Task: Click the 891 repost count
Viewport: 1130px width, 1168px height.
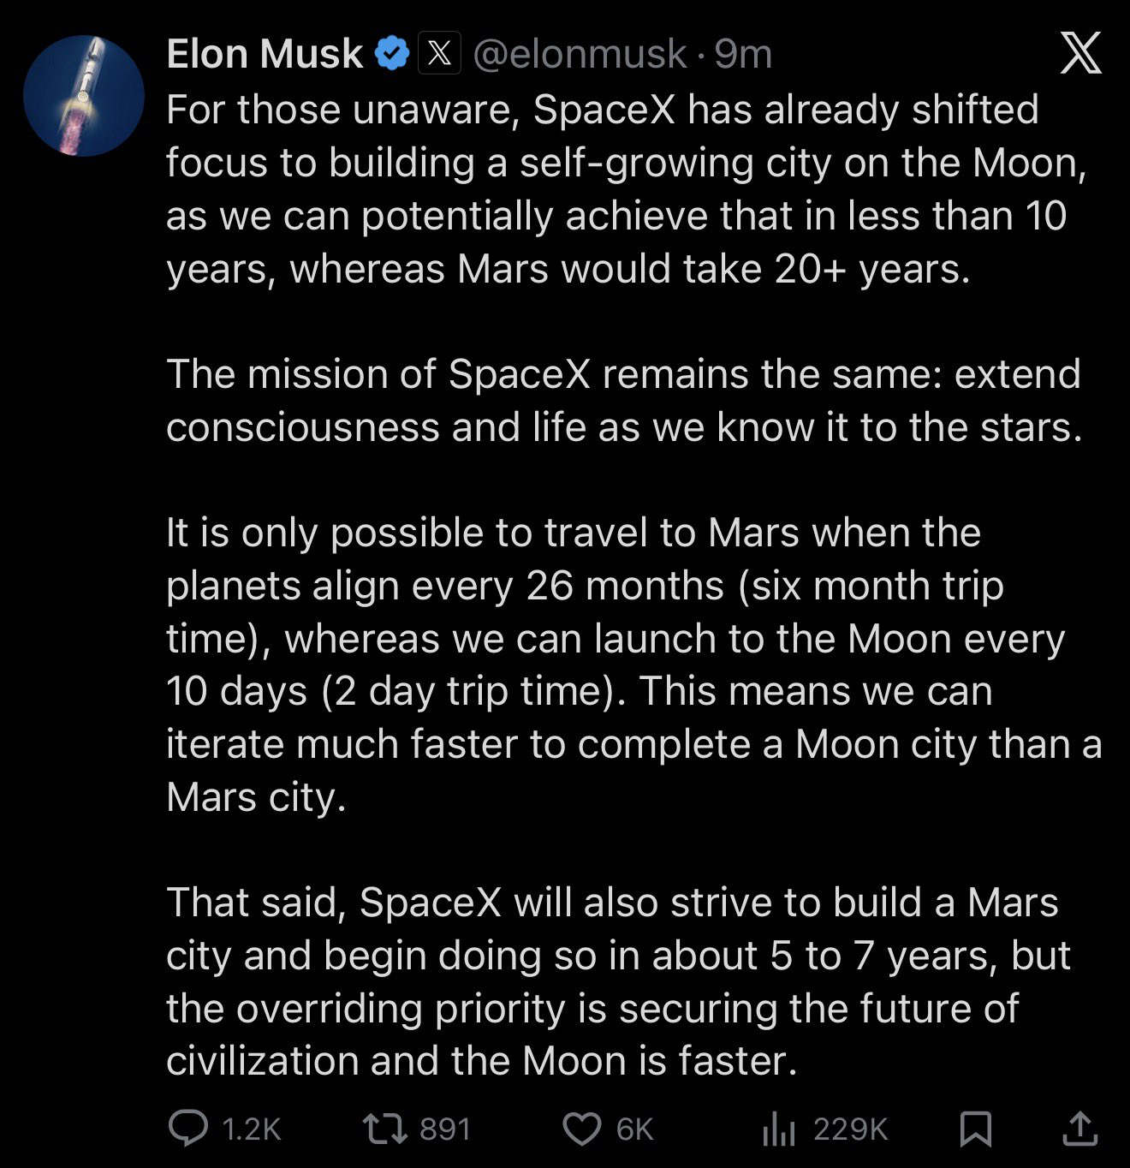Action: pos(445,1129)
